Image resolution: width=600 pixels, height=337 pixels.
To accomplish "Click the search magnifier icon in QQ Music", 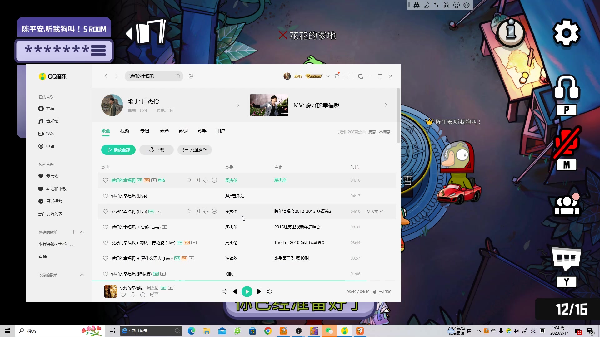I will click(x=178, y=76).
